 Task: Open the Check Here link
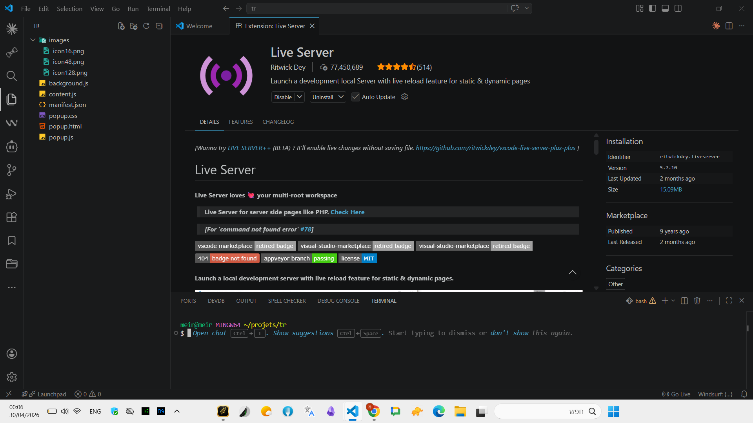tap(347, 212)
